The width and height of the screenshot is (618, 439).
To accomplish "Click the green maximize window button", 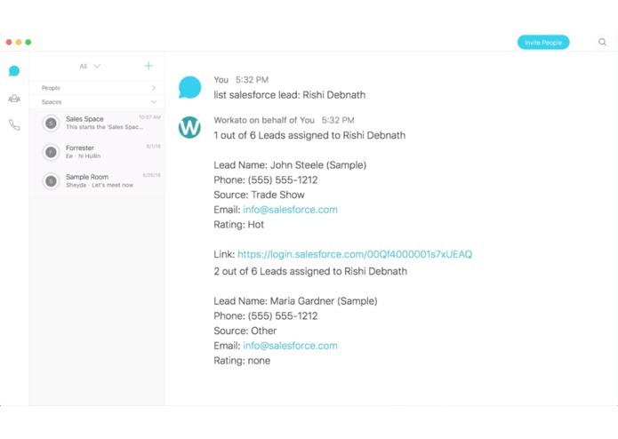I will click(28, 42).
